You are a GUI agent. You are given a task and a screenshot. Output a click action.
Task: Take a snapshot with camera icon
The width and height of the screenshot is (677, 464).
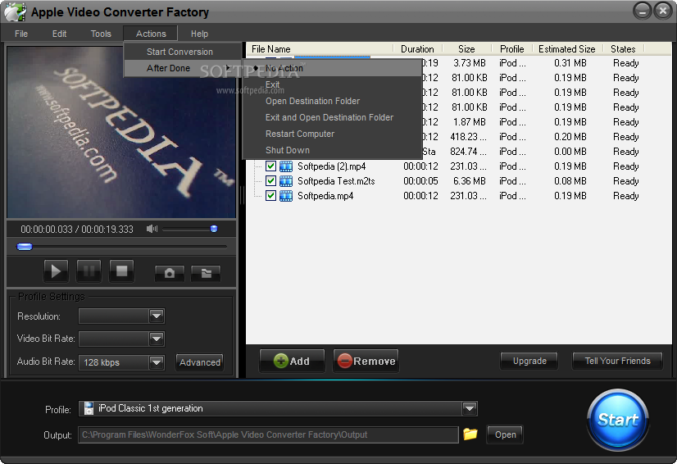169,273
